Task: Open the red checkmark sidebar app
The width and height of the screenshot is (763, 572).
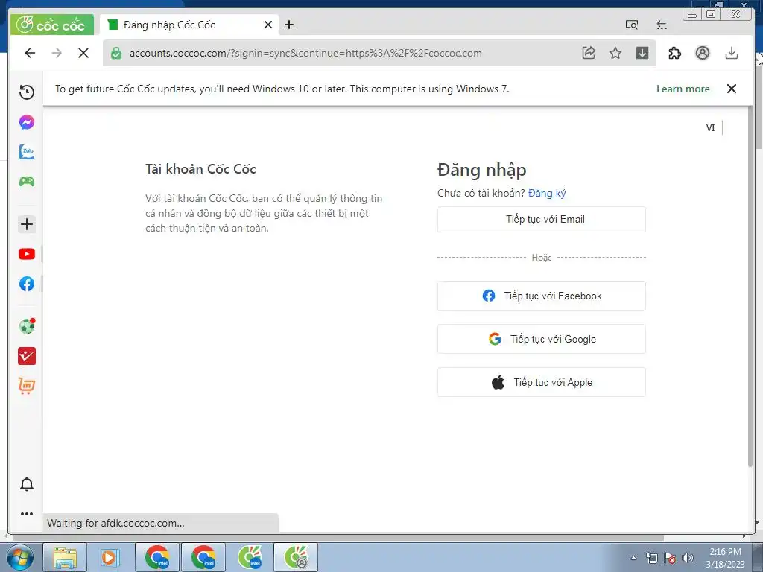Action: click(27, 356)
